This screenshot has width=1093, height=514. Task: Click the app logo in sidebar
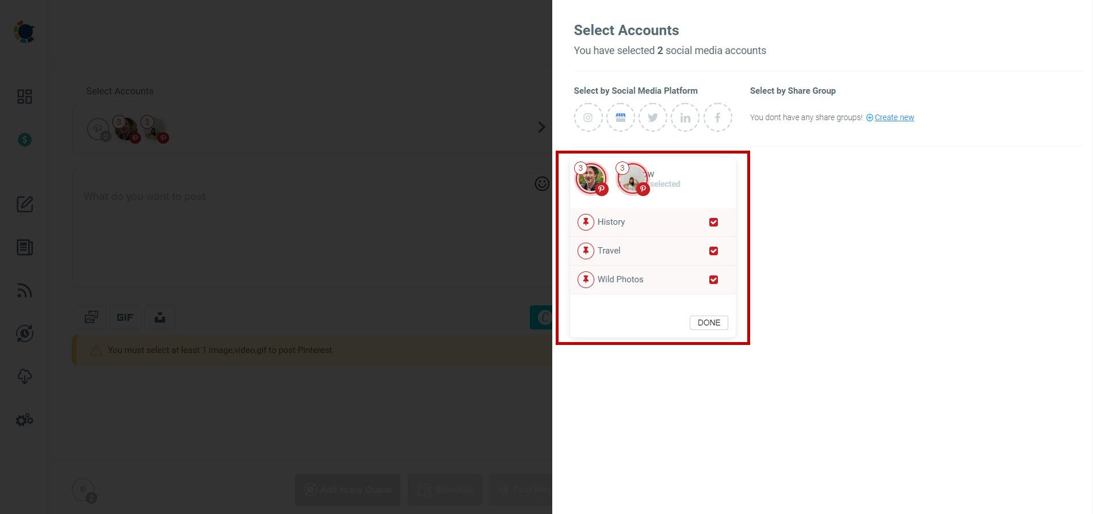pyautogui.click(x=25, y=32)
